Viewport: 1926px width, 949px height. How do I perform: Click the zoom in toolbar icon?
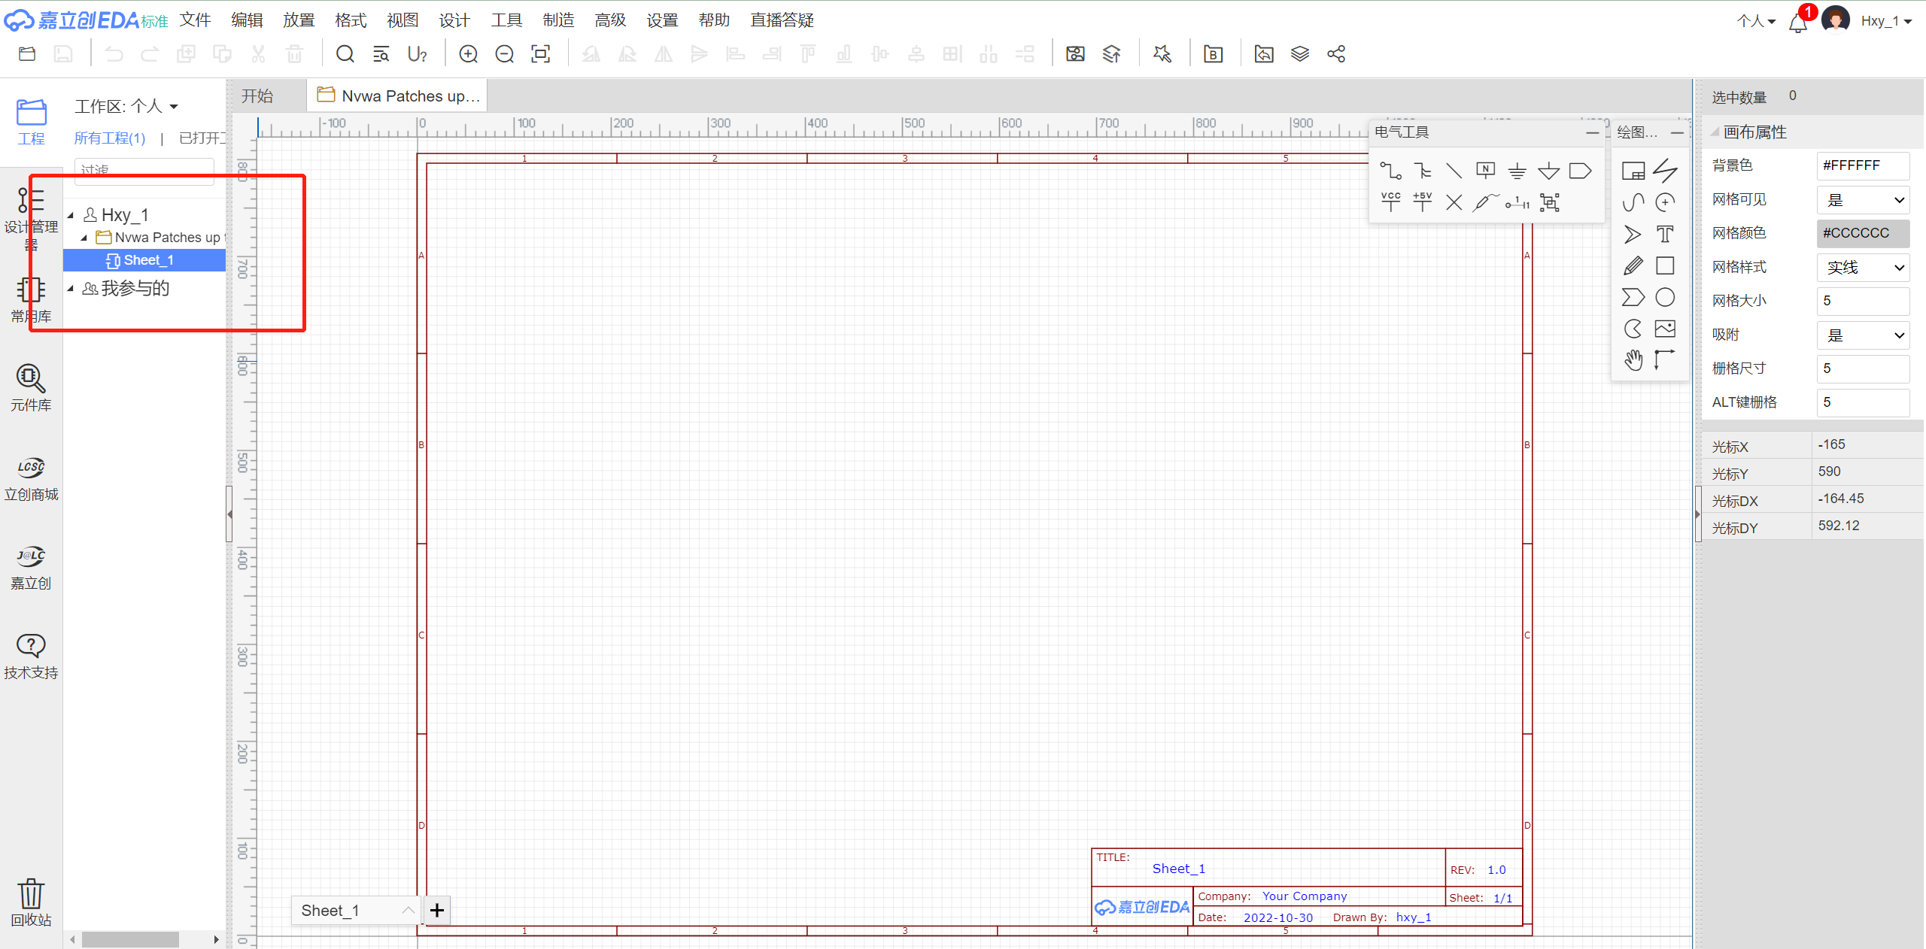pos(468,54)
